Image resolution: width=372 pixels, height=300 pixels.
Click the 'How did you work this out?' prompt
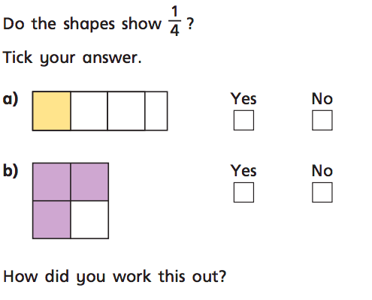(x=114, y=277)
